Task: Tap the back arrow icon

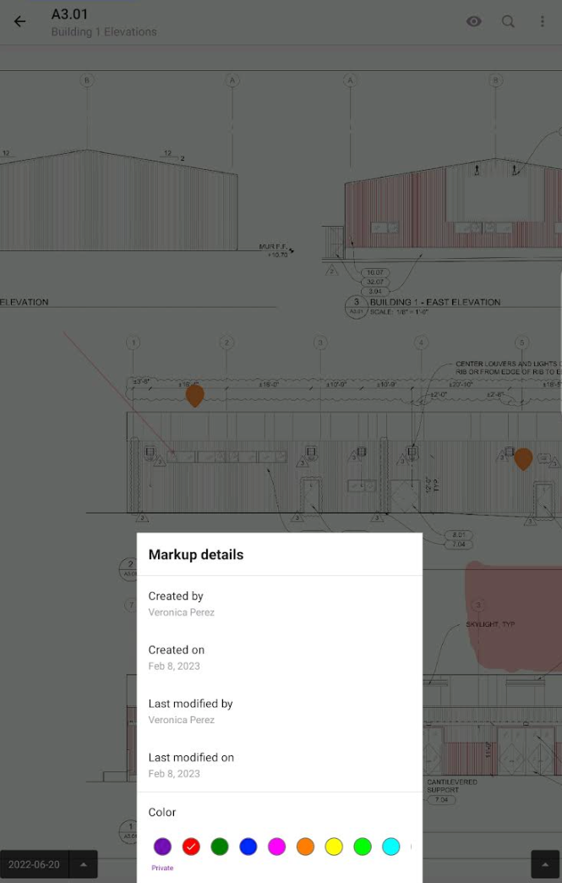Action: tap(20, 22)
